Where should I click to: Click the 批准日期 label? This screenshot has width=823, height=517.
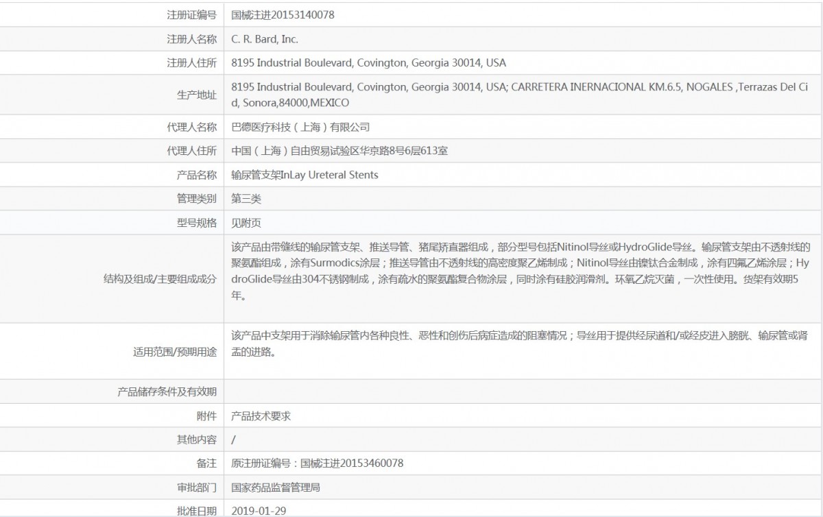(197, 511)
